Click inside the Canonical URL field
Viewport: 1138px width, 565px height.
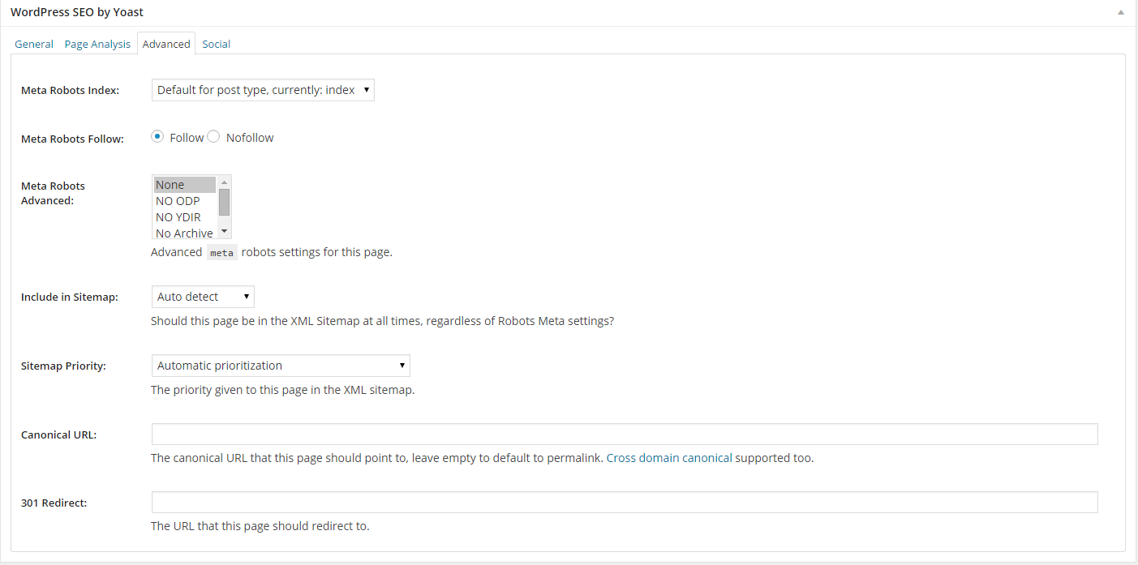(x=625, y=434)
